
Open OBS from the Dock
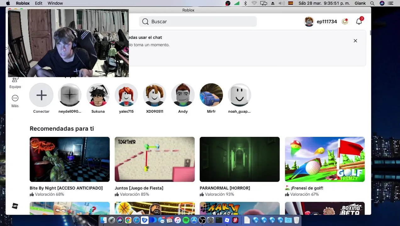tap(202, 220)
